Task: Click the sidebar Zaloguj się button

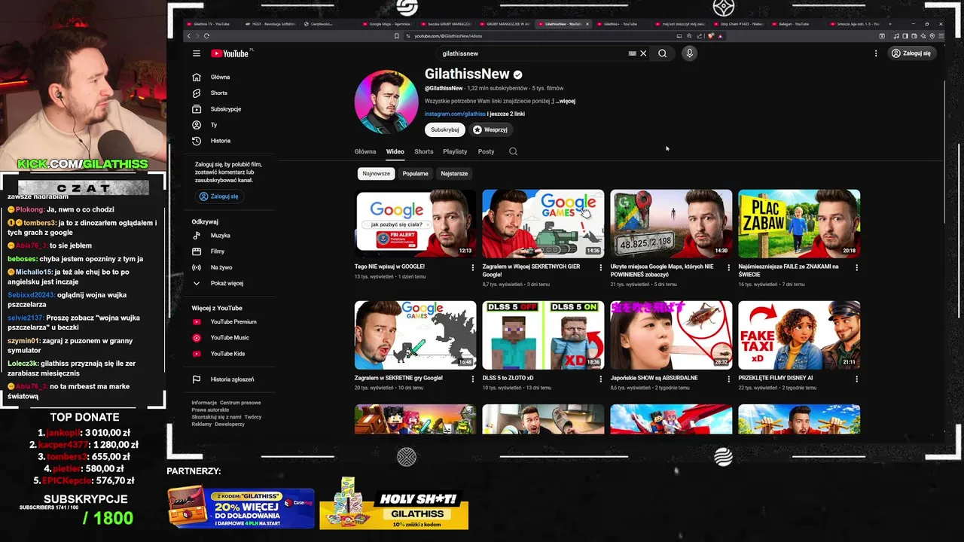Action: (x=218, y=196)
